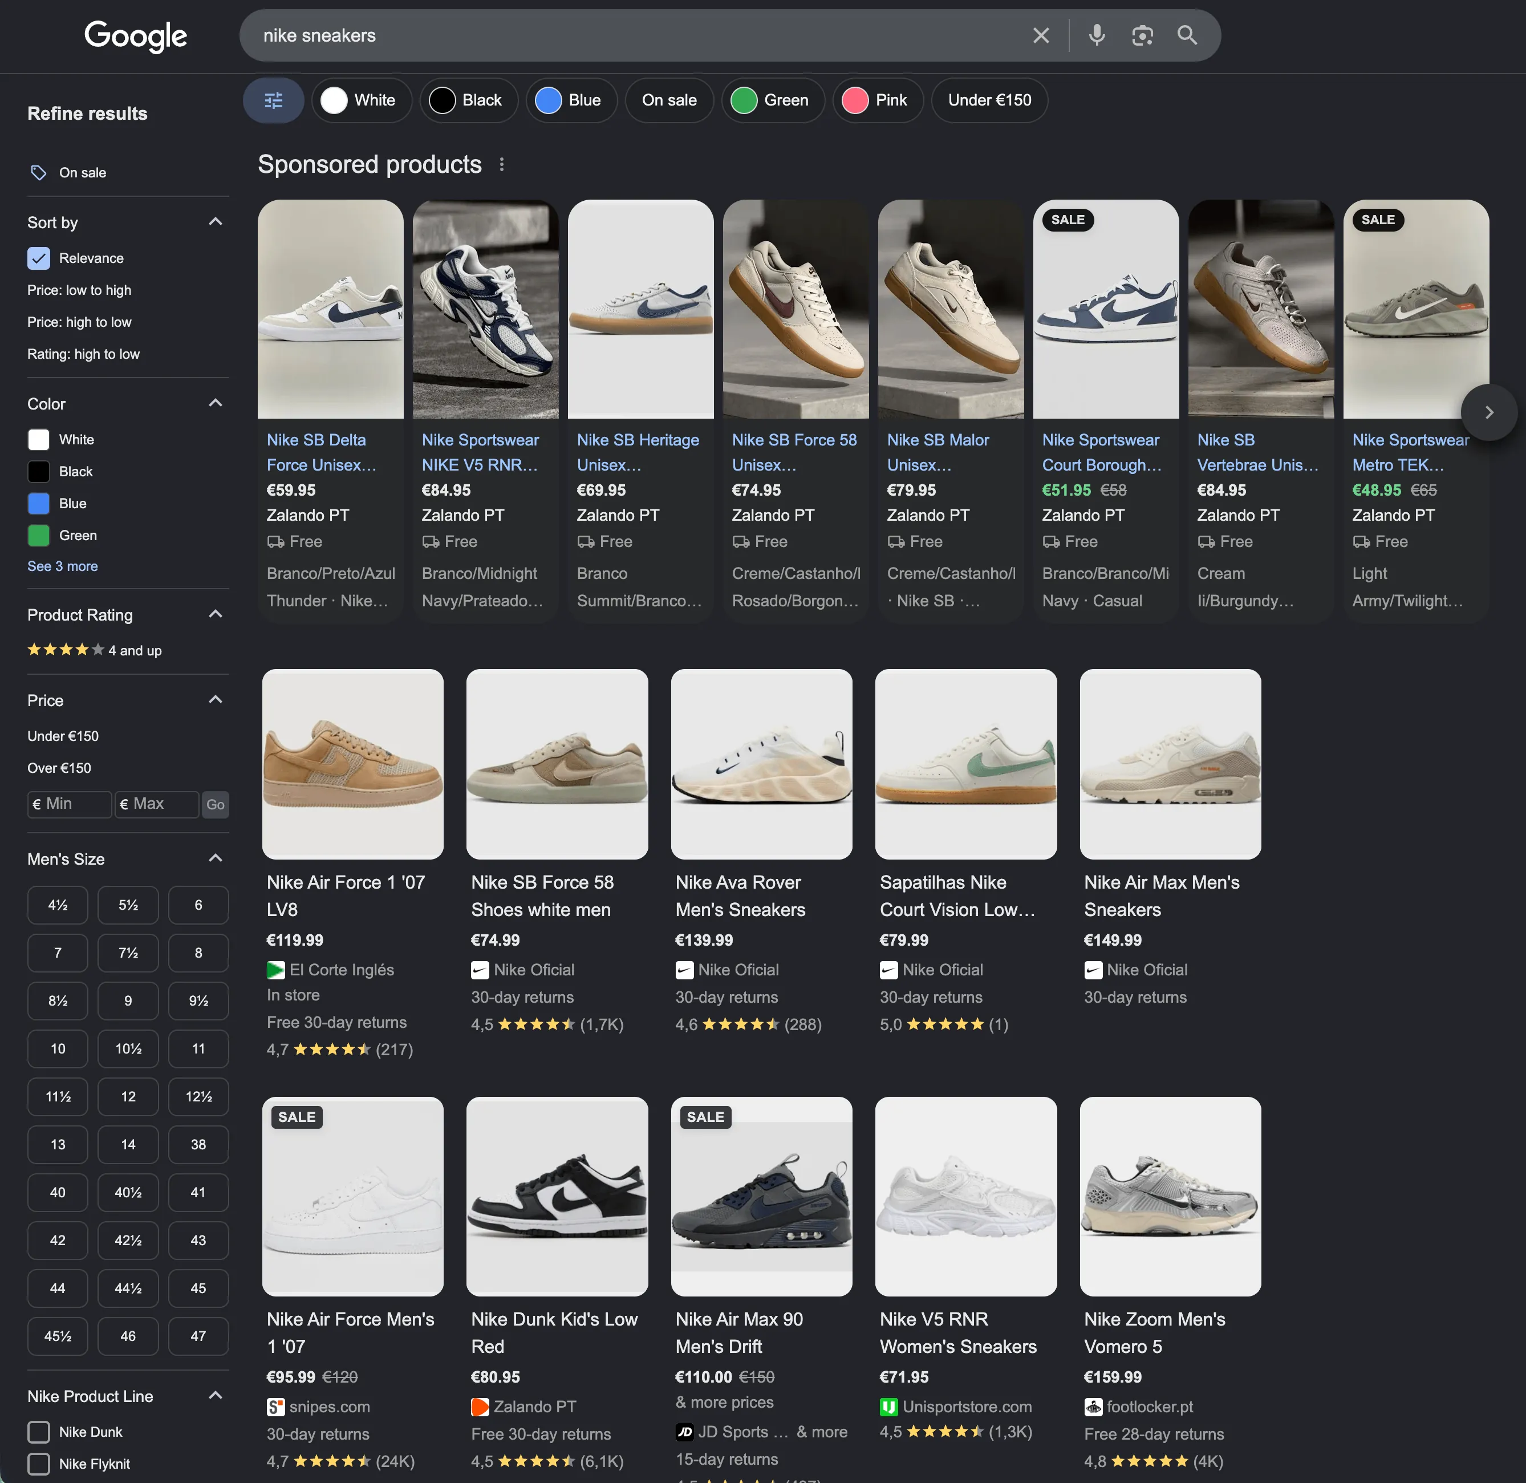Select the Blue color swatch in sidebar
This screenshot has height=1483, width=1526.
(x=38, y=503)
